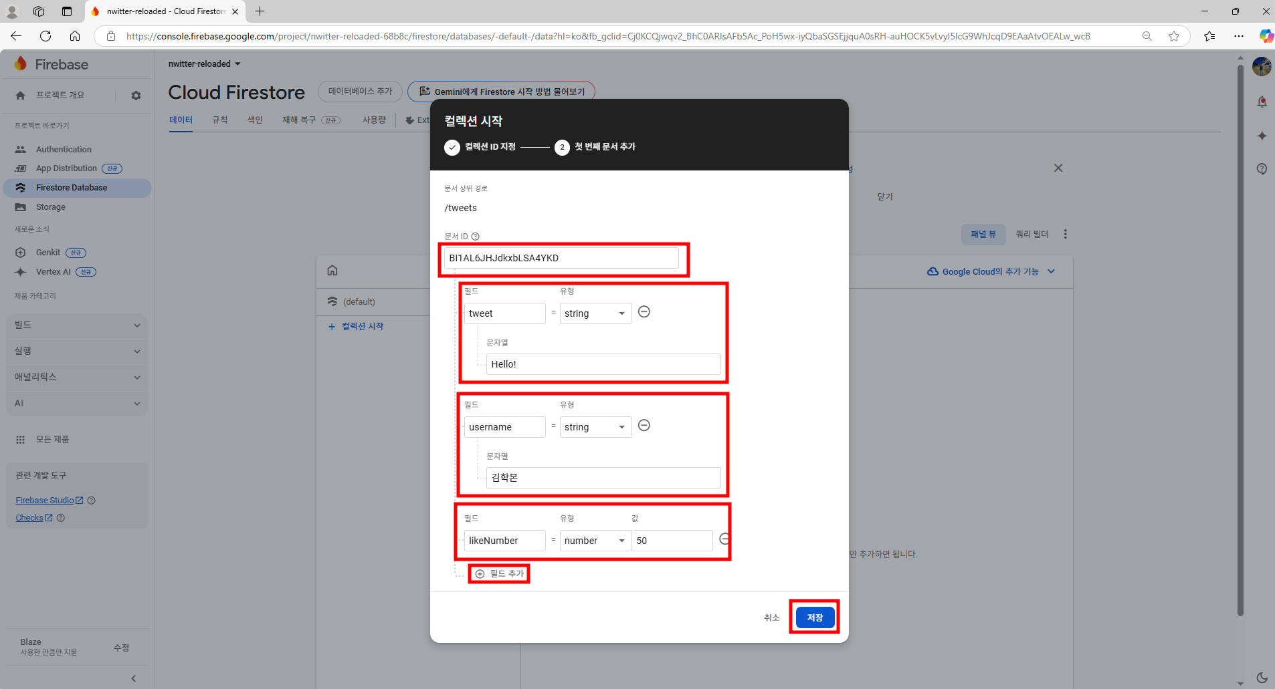The image size is (1275, 689).
Task: Remove the tweet field
Action: (644, 312)
